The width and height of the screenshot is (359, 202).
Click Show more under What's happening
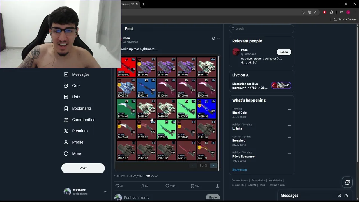(x=239, y=170)
